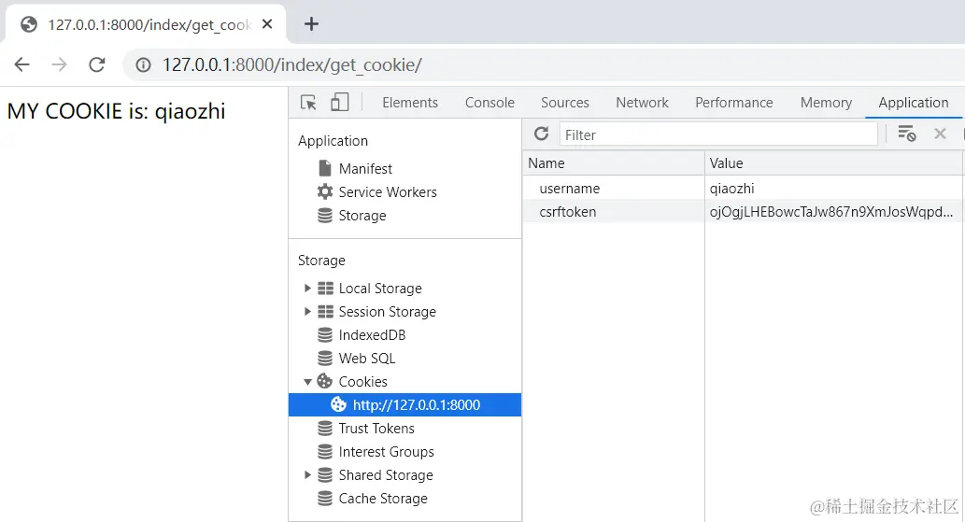The width and height of the screenshot is (965, 522).
Task: Open a new browser tab
Action: pyautogui.click(x=312, y=24)
